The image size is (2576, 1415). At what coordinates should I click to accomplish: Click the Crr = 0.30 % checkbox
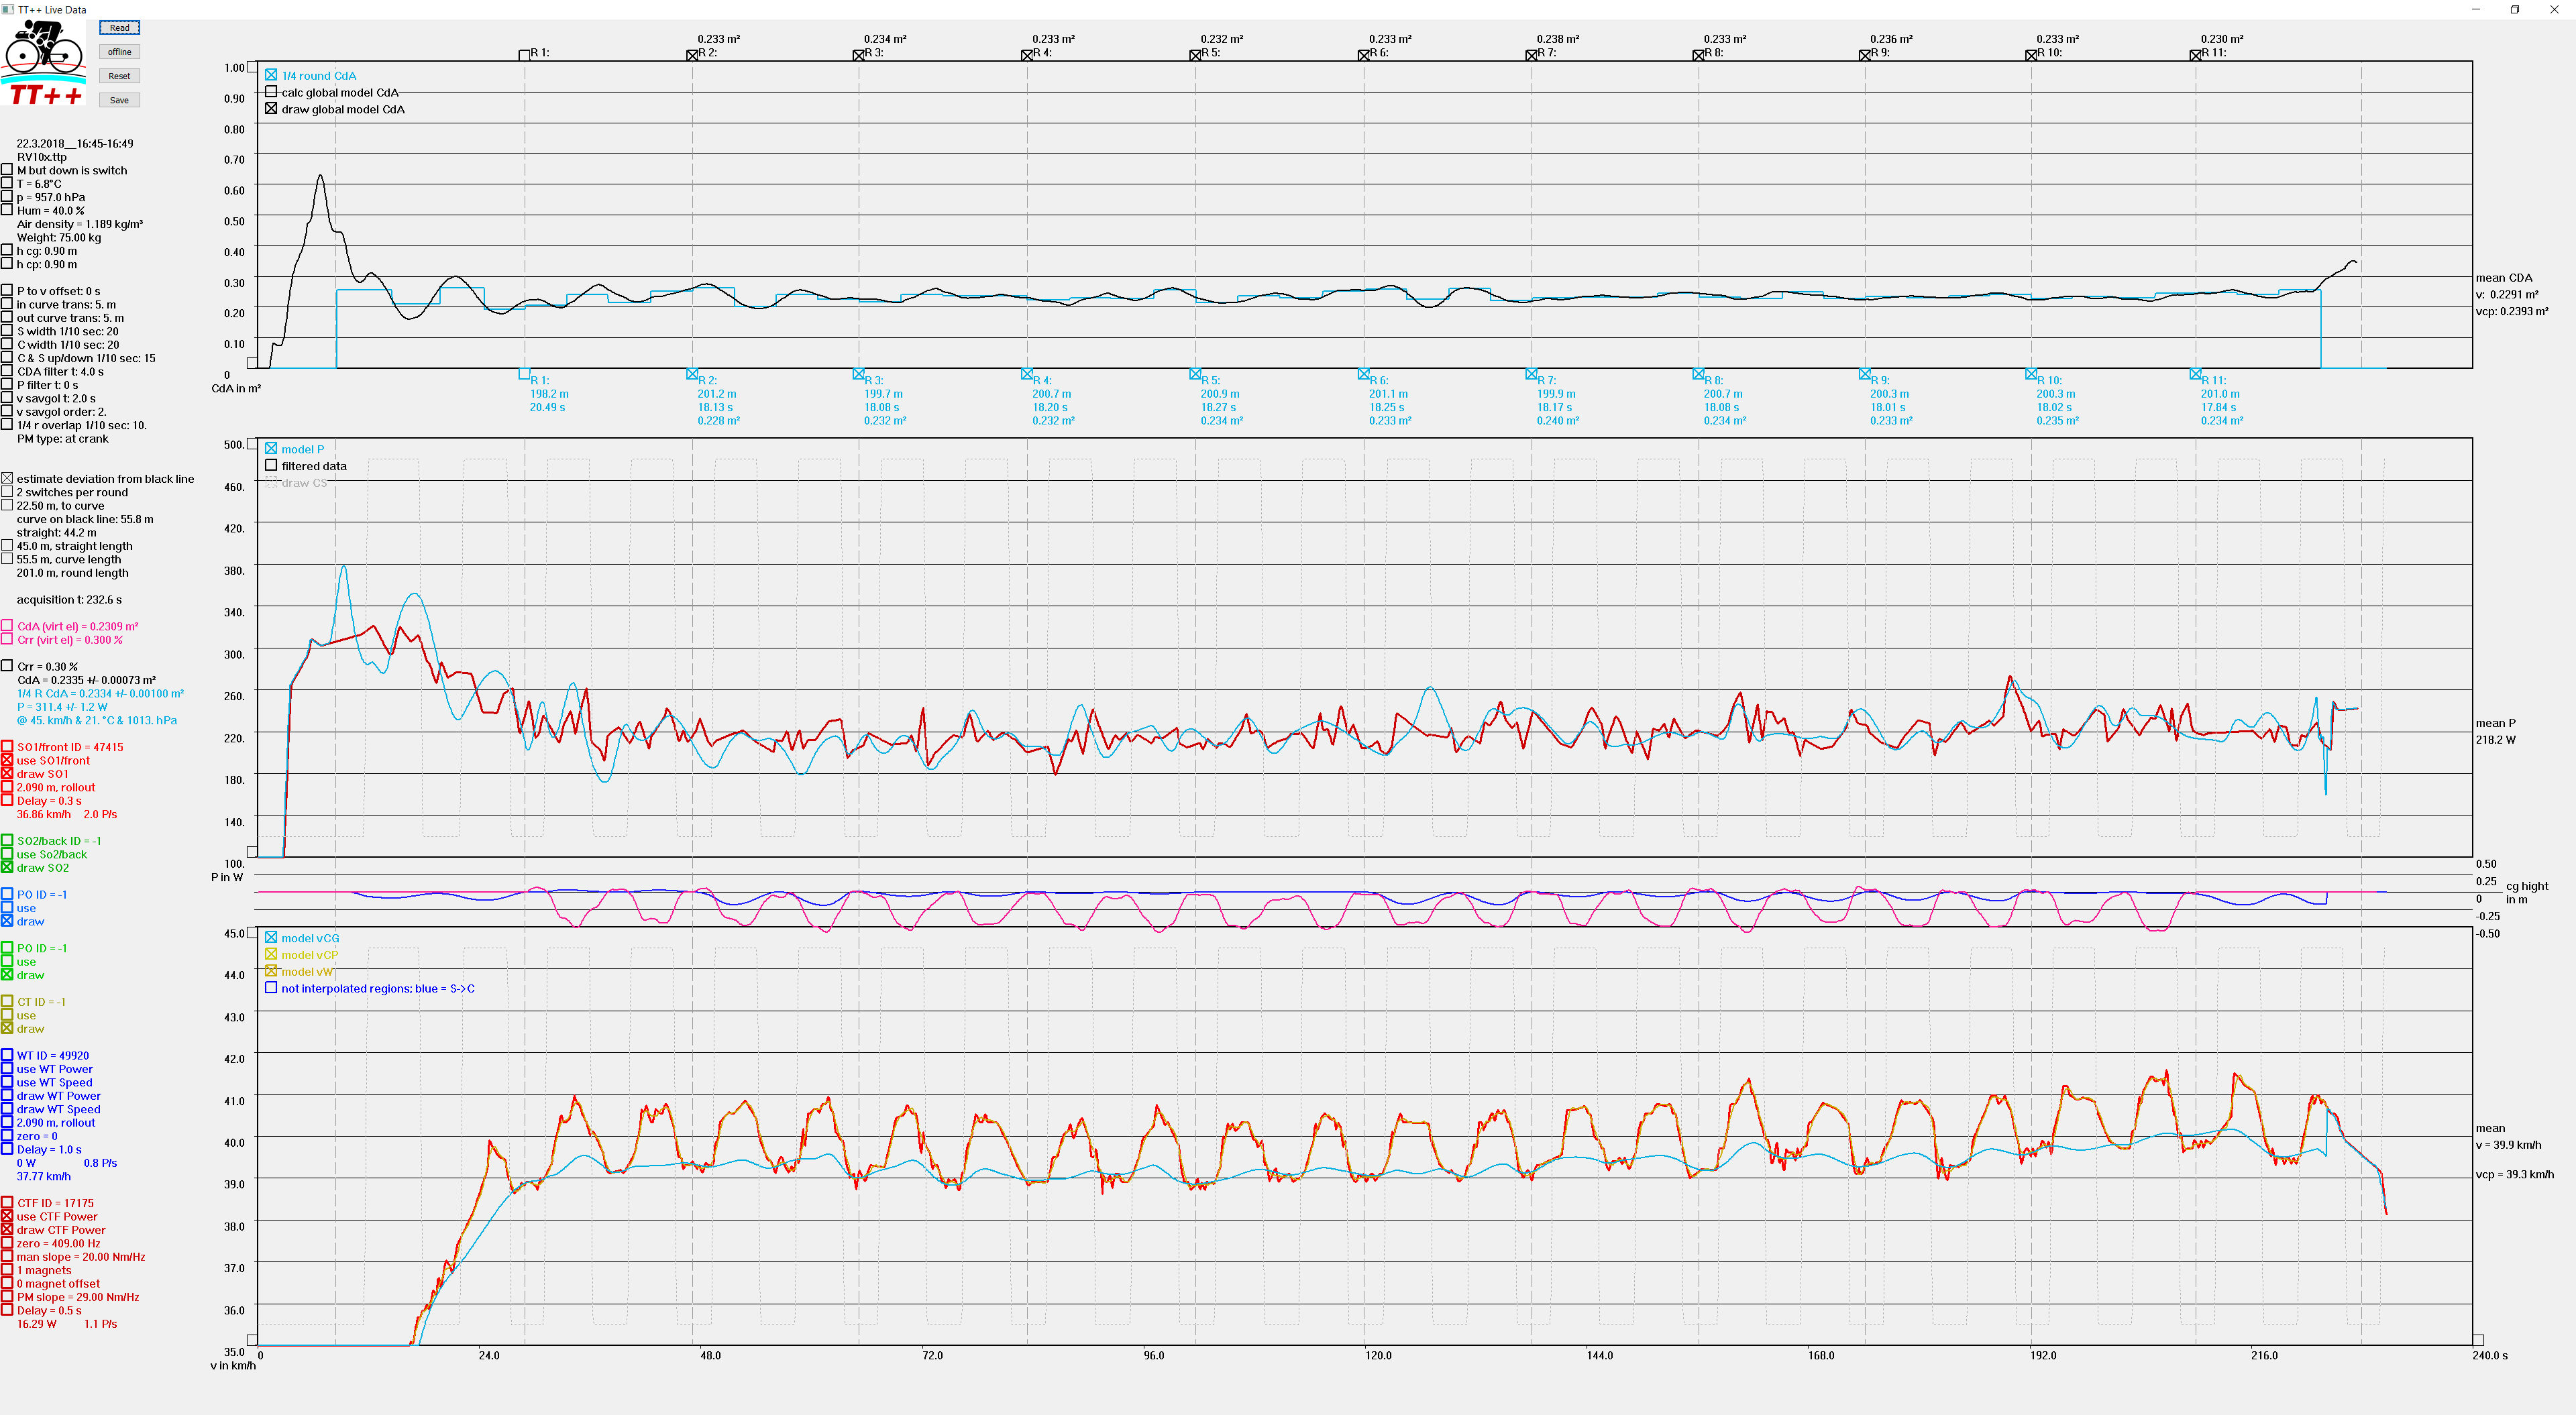(x=7, y=666)
